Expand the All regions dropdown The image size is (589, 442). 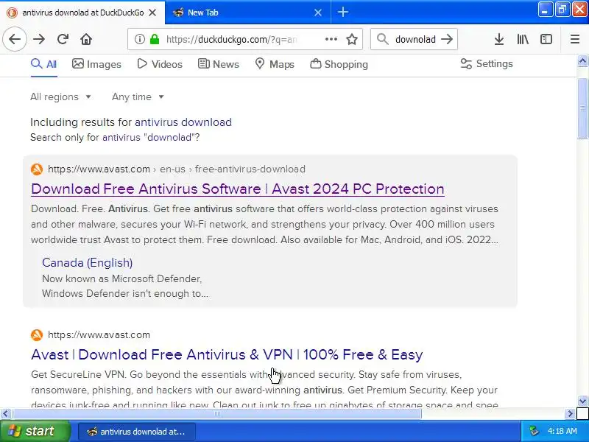point(60,97)
